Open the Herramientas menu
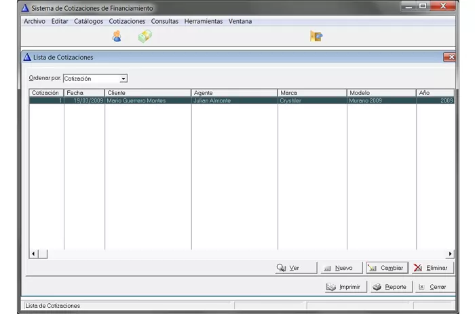Image resolution: width=475 pixels, height=314 pixels. 204,21
